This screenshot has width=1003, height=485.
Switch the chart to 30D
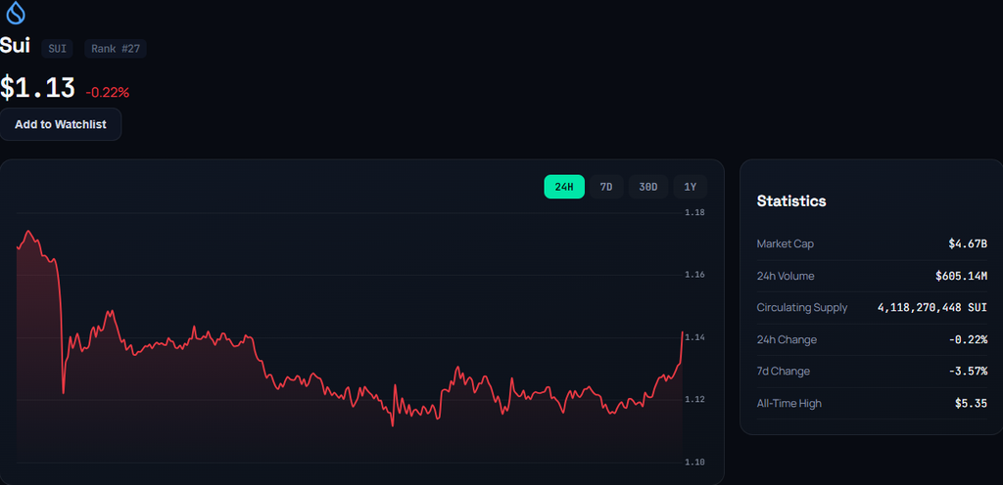[648, 187]
